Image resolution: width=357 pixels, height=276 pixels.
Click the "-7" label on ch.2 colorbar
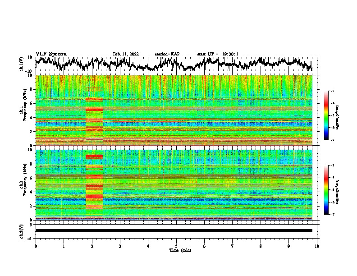332,214
